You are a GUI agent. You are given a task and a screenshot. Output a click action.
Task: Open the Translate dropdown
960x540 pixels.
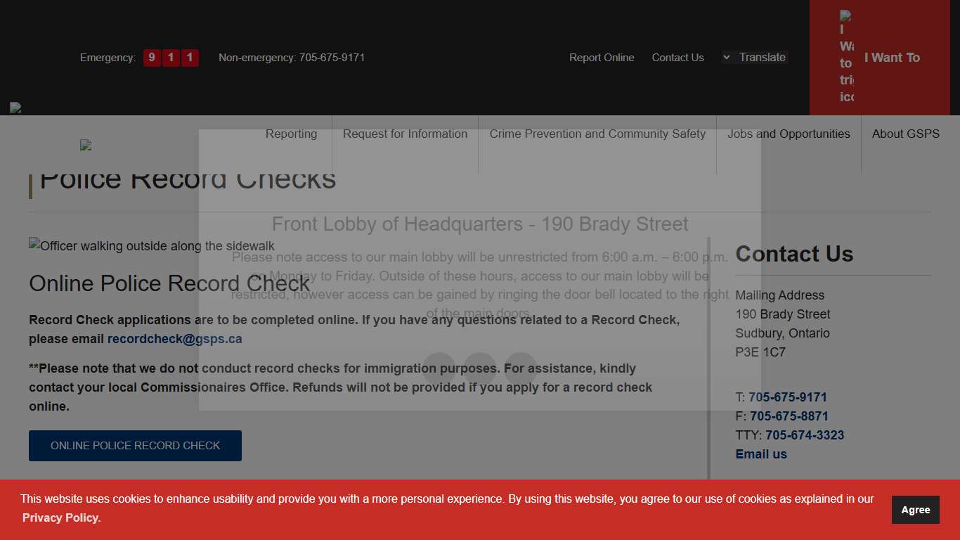tap(754, 57)
